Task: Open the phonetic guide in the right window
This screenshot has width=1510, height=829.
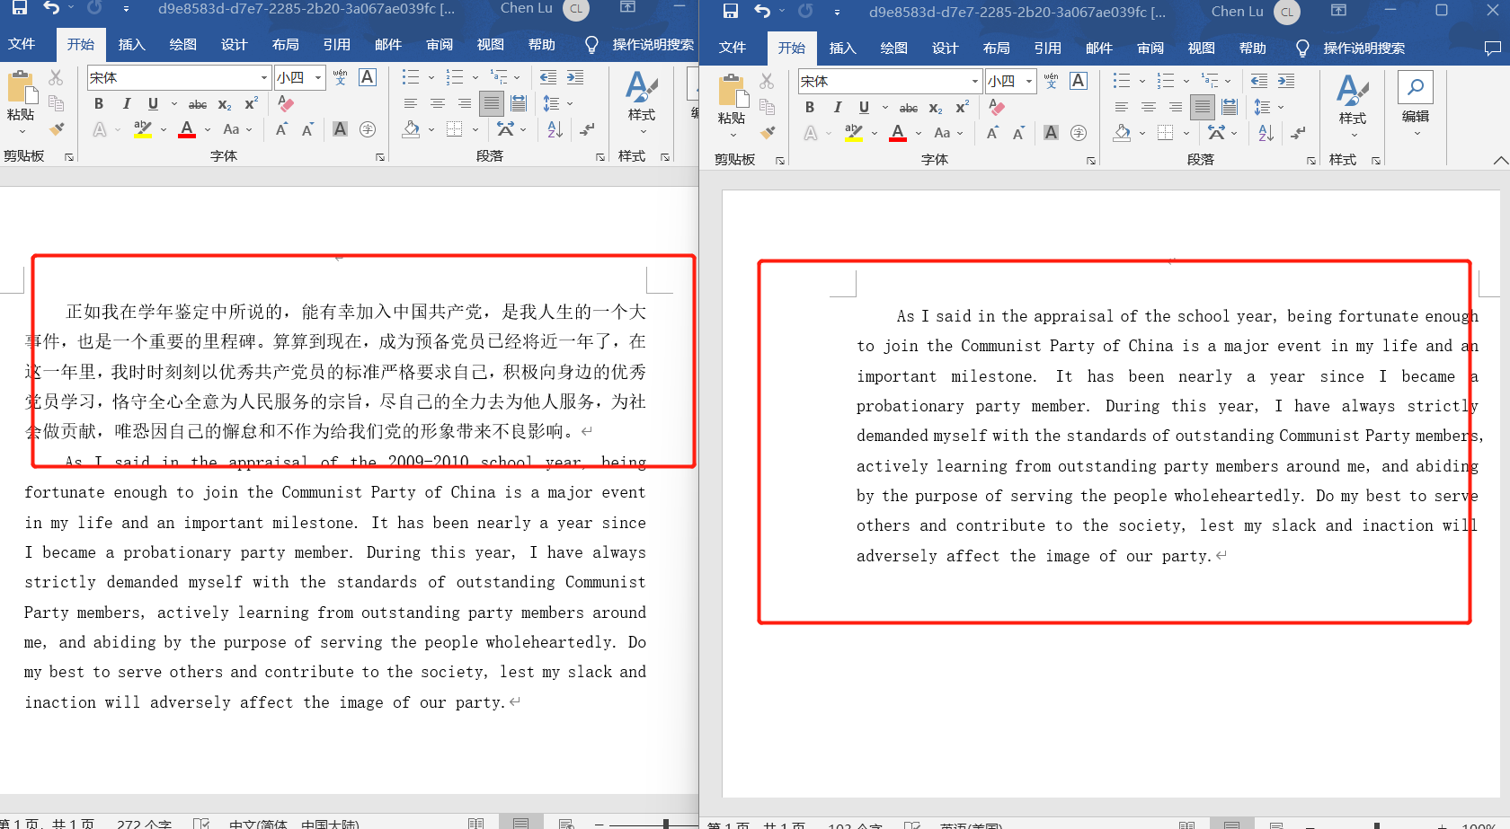Action: tap(1051, 81)
